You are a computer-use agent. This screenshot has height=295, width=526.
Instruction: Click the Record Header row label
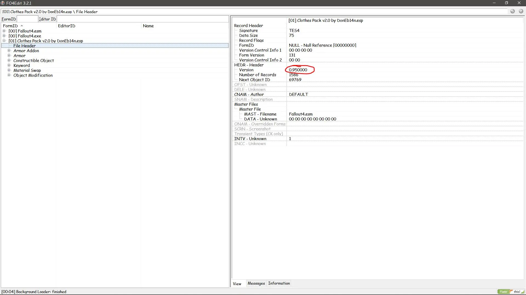tap(248, 25)
